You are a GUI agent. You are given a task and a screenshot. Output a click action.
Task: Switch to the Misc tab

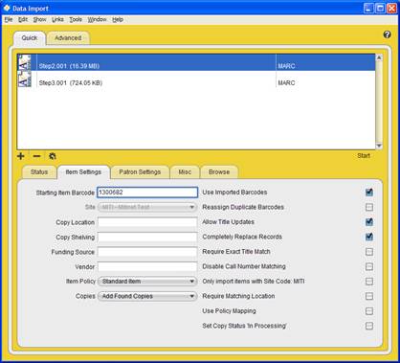coord(185,172)
